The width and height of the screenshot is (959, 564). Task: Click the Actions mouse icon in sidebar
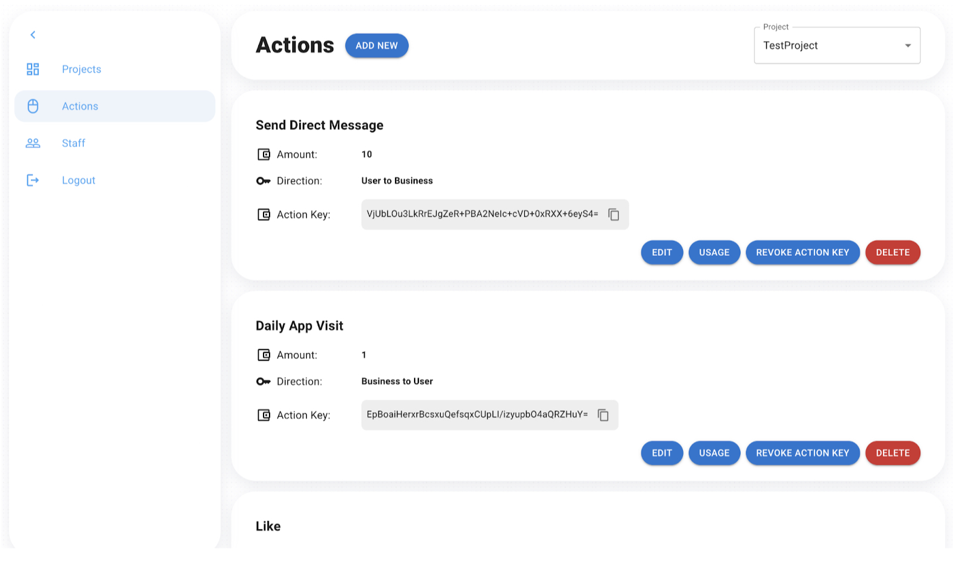tap(33, 106)
